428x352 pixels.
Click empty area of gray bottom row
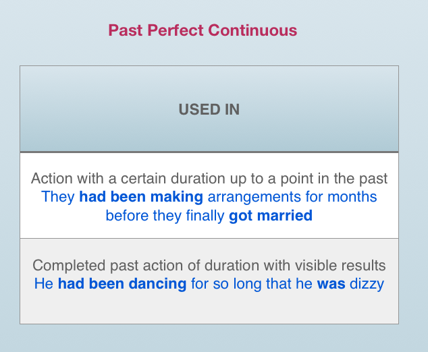[x=209, y=308]
